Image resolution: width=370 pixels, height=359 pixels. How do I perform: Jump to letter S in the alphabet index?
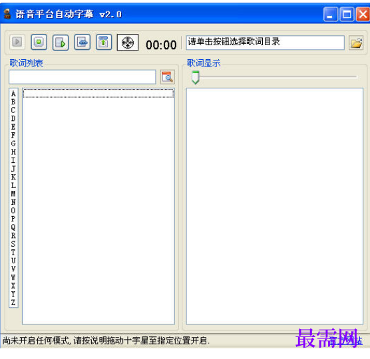point(13,244)
